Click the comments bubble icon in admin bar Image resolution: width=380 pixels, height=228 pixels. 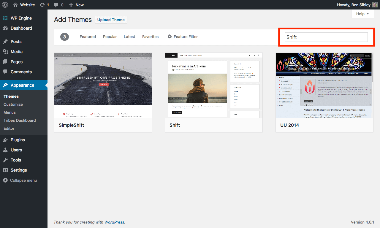point(56,5)
